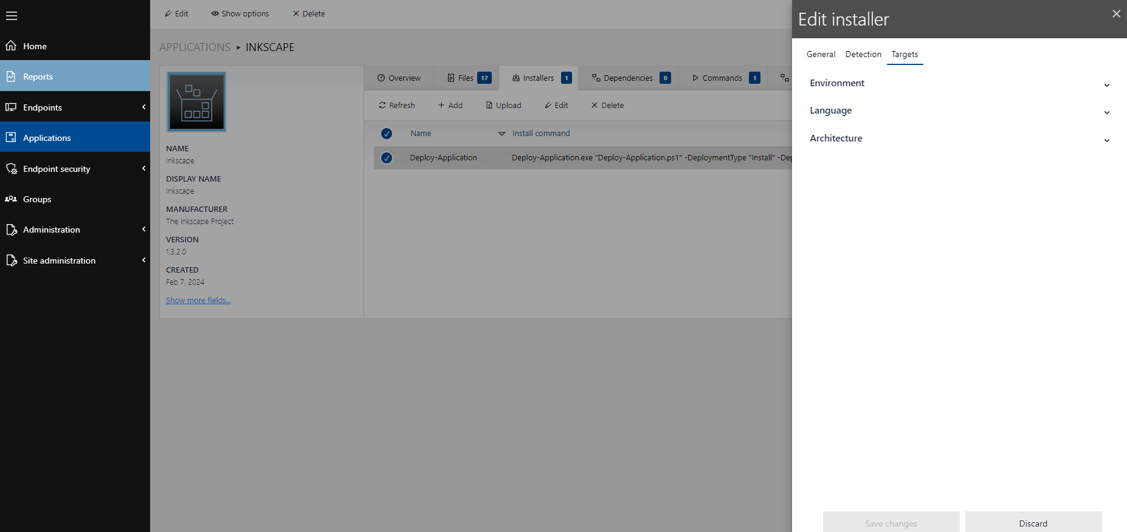Switch to the General tab
The width and height of the screenshot is (1127, 532).
tap(821, 54)
